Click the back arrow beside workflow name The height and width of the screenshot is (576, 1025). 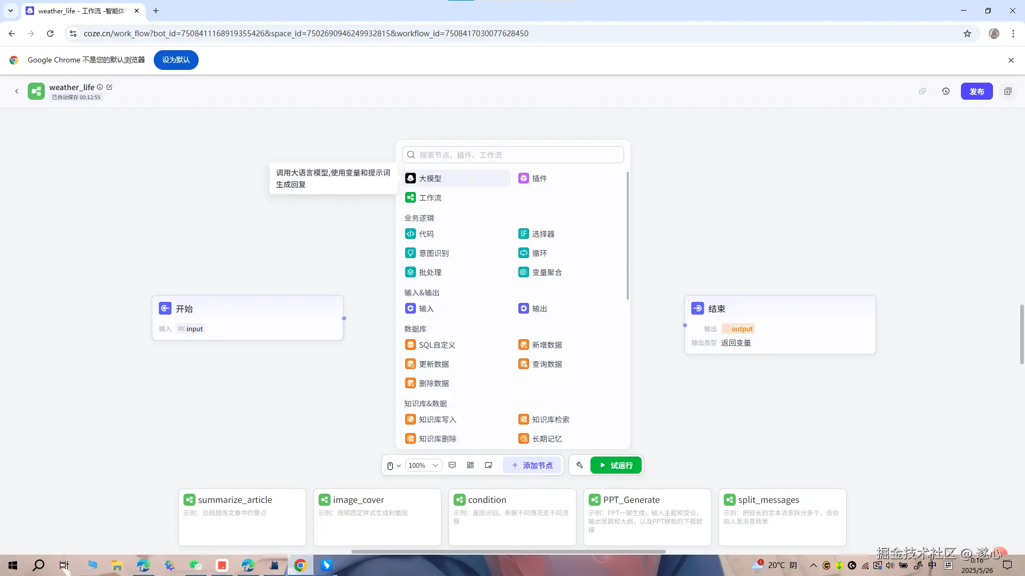pyautogui.click(x=17, y=91)
